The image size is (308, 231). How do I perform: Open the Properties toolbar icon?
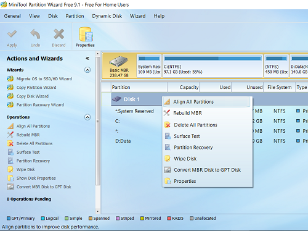click(85, 34)
